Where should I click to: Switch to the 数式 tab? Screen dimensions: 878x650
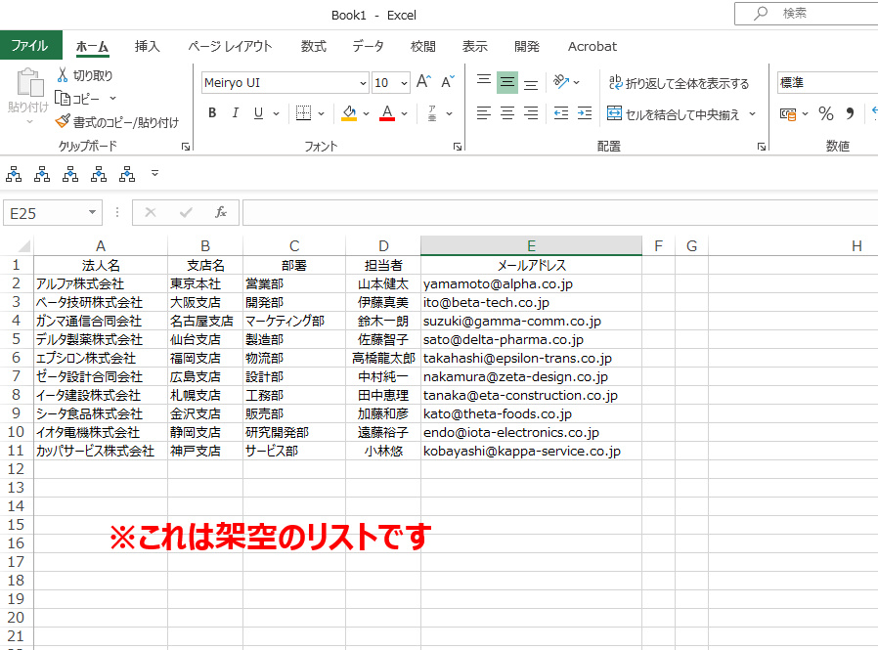314,47
